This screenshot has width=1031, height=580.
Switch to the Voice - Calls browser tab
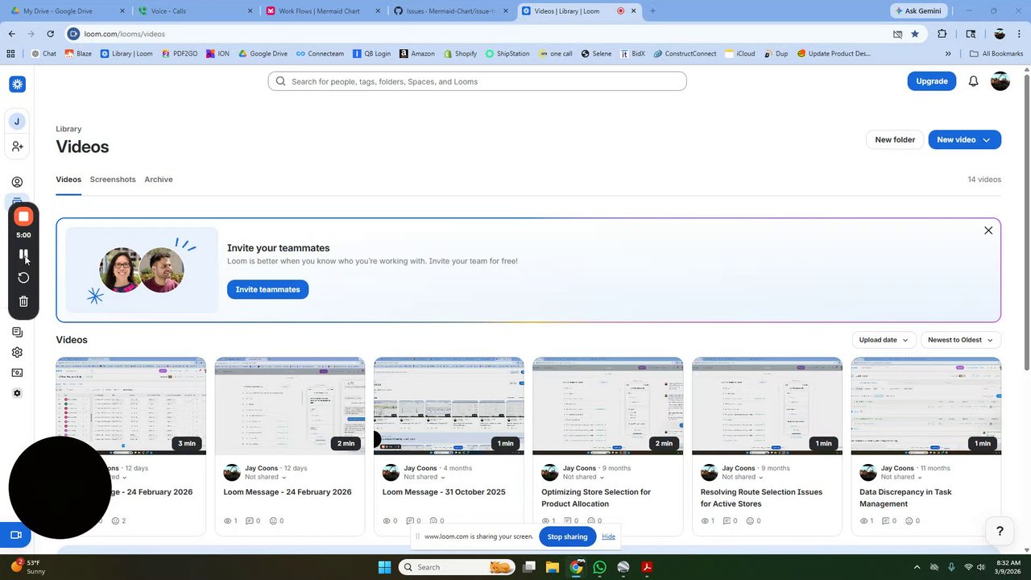196,11
